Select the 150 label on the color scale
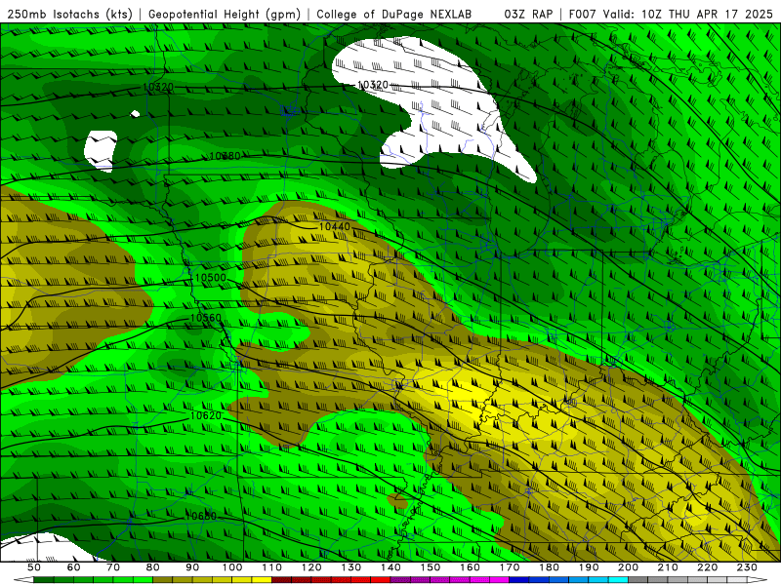This screenshot has width=781, height=585. point(431,567)
